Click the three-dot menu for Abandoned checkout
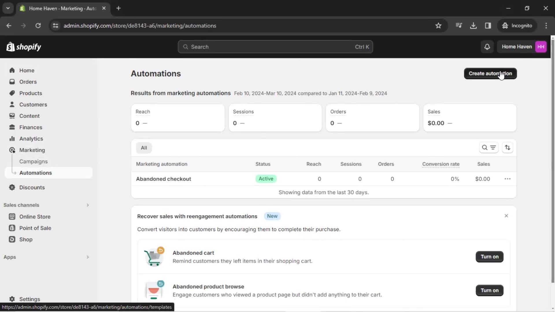Screen dimensions: 555x312 [508, 179]
